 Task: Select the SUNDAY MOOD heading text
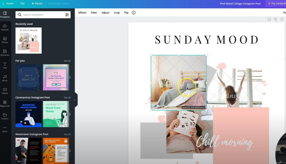207,40
